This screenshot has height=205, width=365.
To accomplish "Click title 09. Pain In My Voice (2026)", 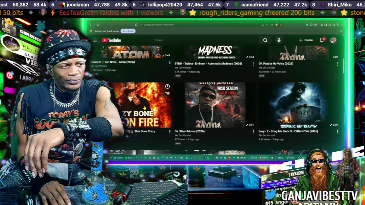I will pos(276,63).
